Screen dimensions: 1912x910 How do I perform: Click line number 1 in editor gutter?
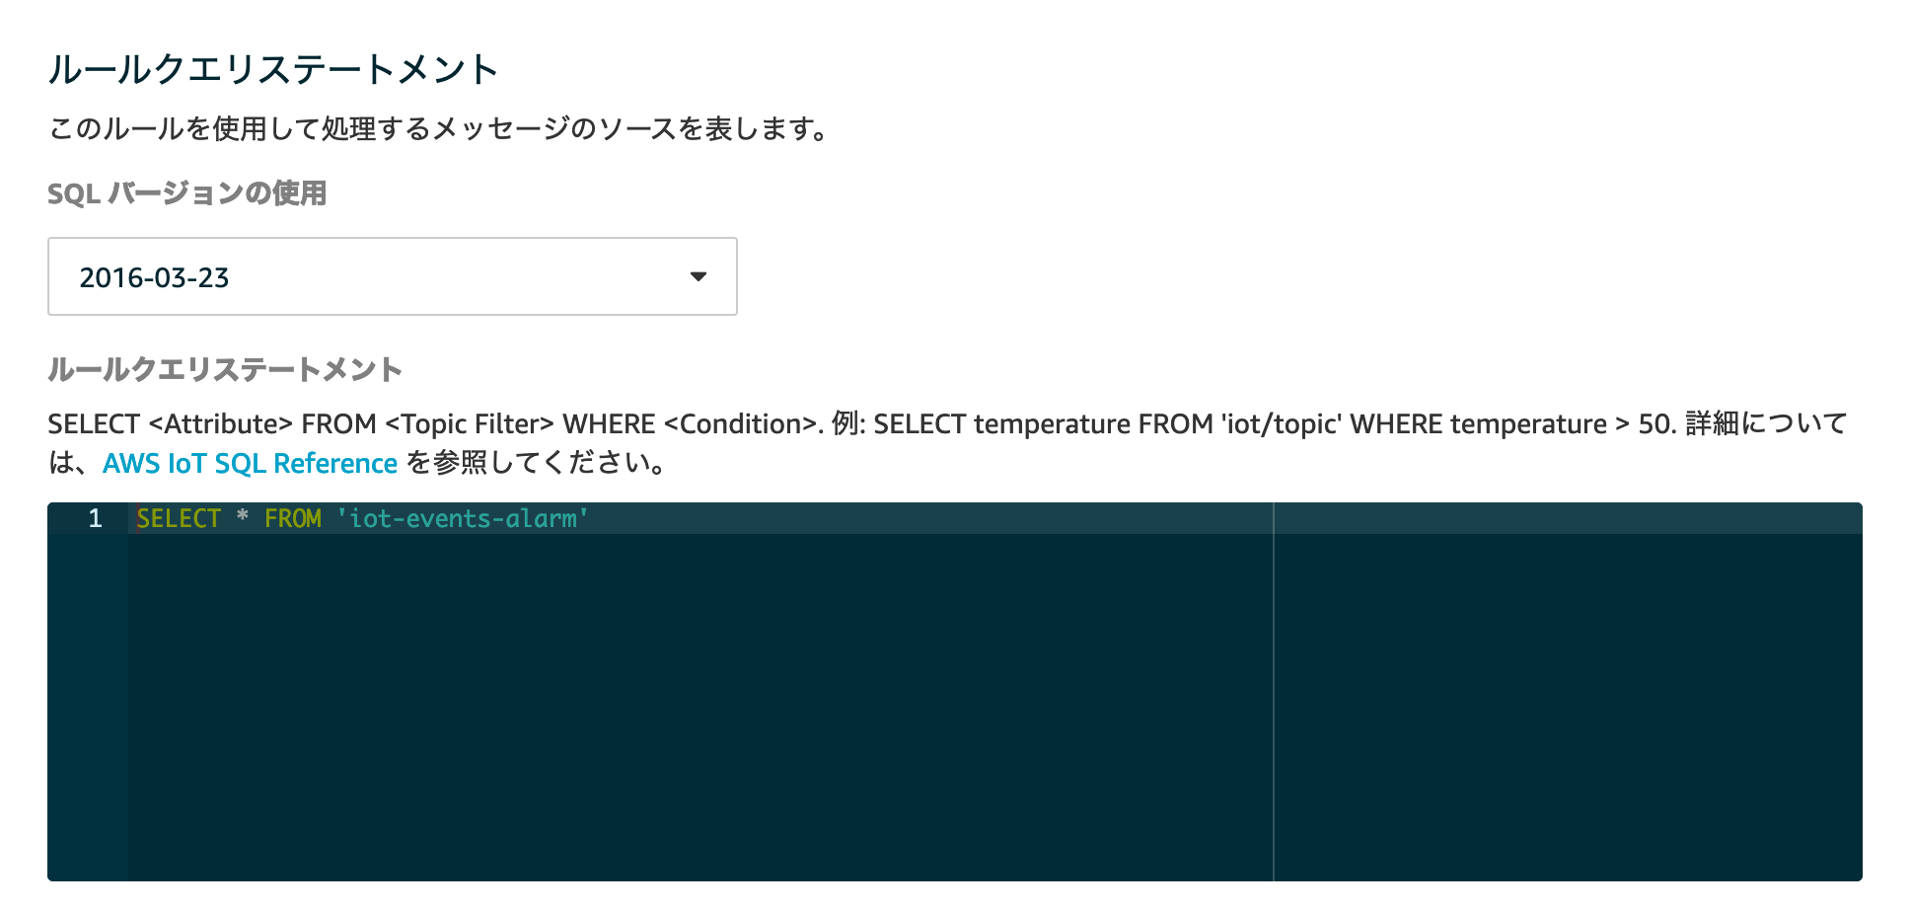pyautogui.click(x=95, y=518)
